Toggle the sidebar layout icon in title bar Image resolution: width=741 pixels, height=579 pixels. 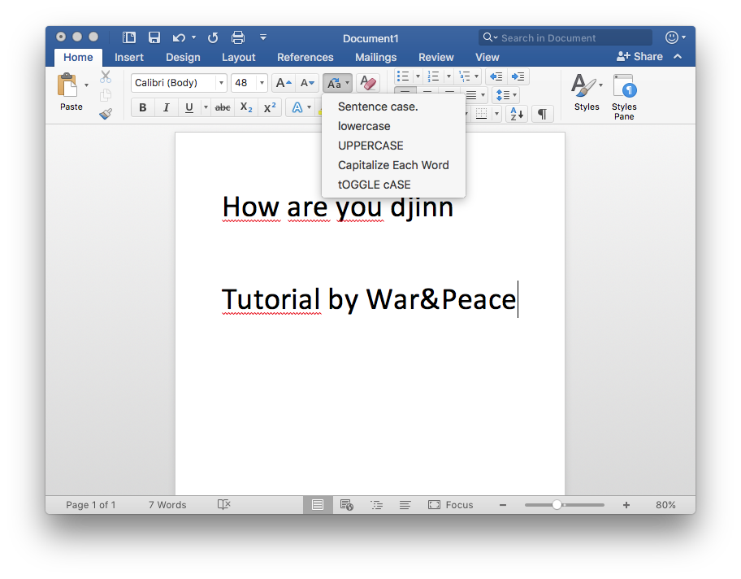click(x=129, y=37)
